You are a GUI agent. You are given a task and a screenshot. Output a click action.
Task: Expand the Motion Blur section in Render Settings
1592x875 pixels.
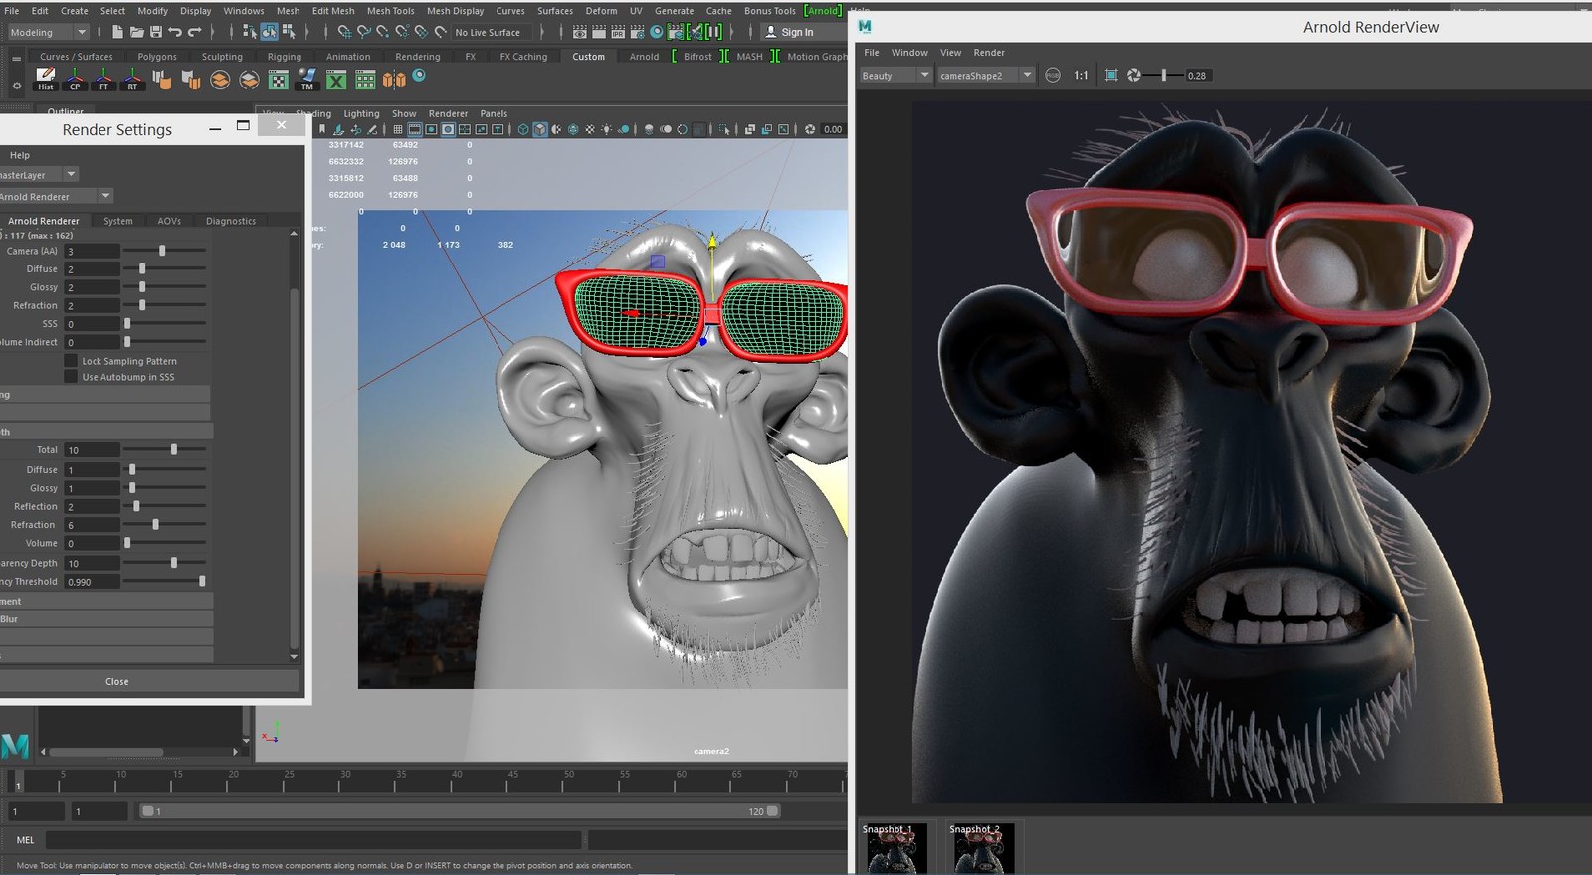[x=106, y=619]
